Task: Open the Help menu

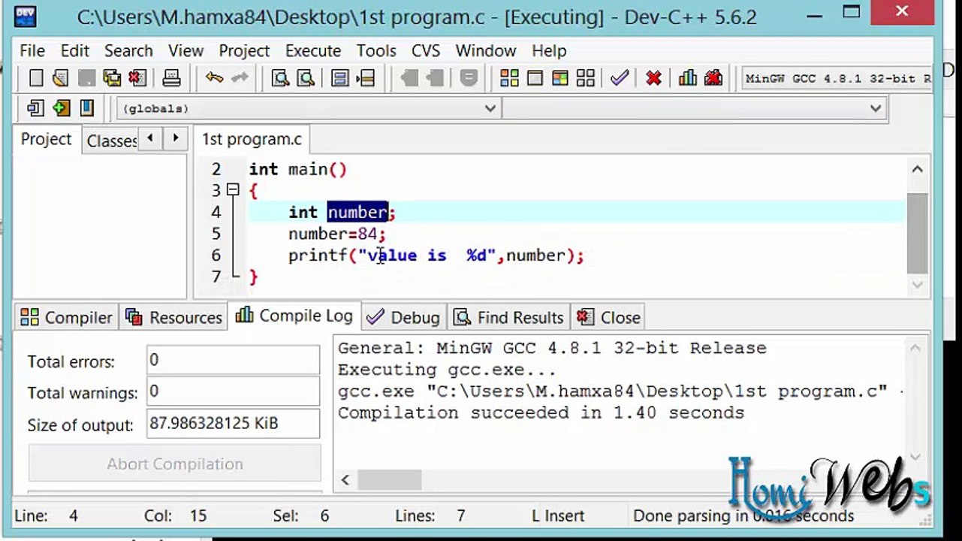Action: 549,50
